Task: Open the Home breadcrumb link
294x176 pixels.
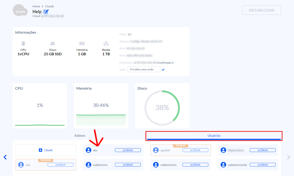Action: click(36, 6)
